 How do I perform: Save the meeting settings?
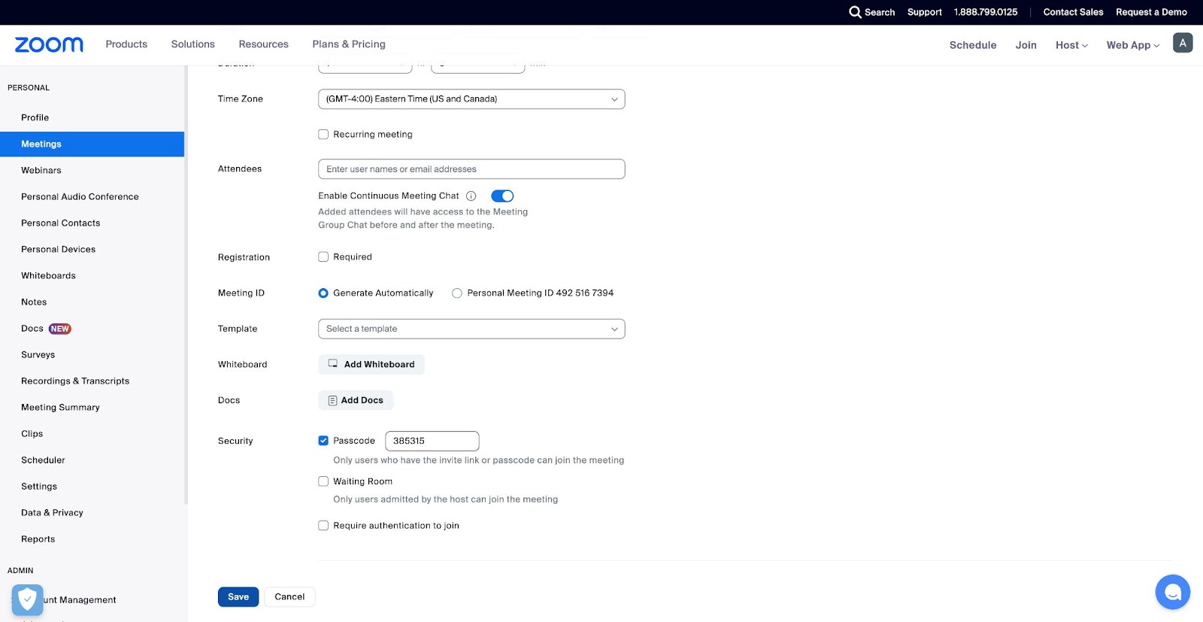(238, 597)
